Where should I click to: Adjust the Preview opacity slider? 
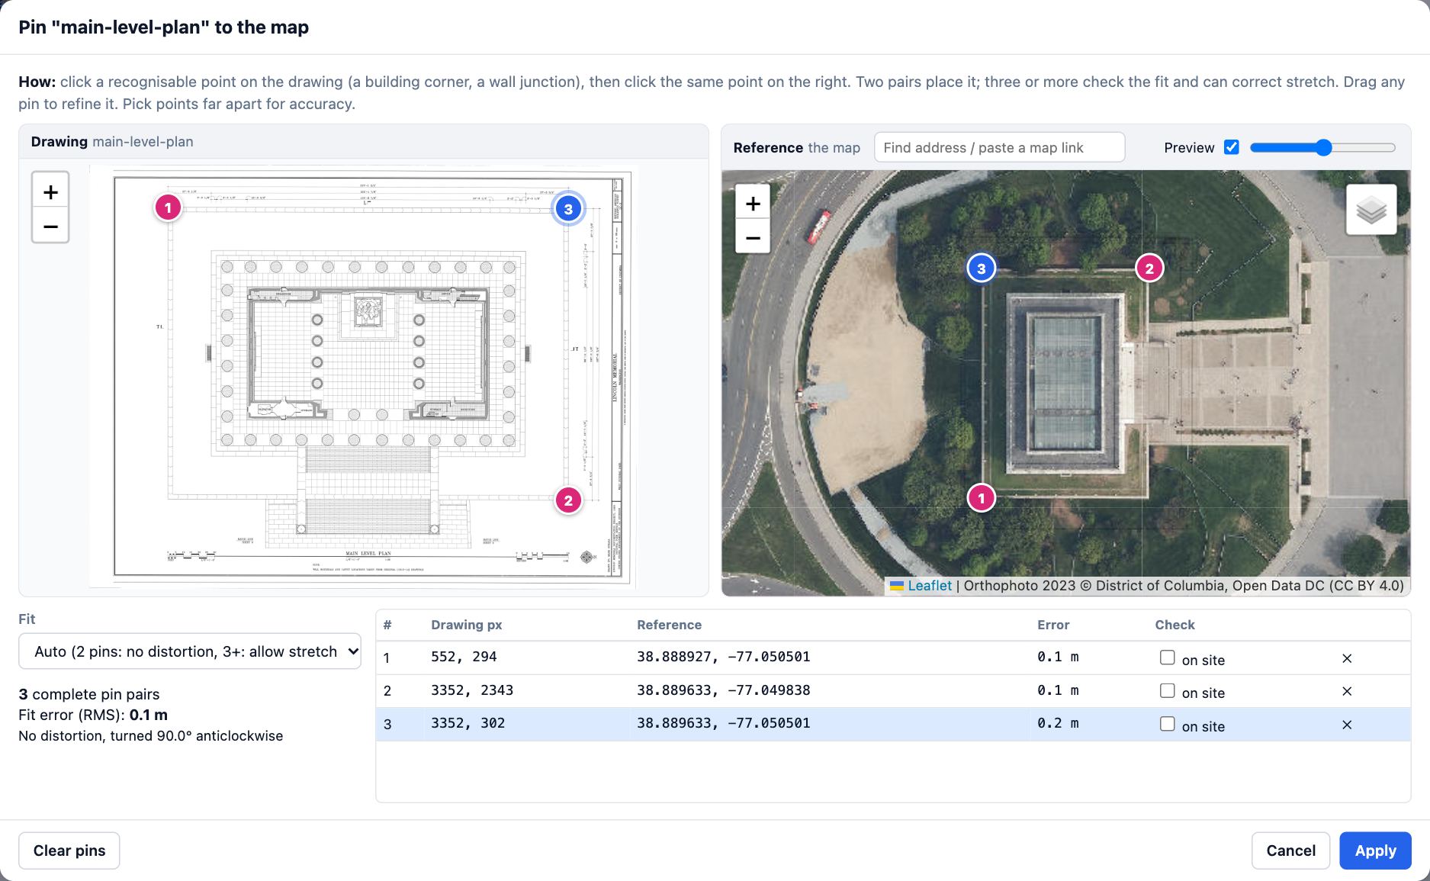[1323, 147]
